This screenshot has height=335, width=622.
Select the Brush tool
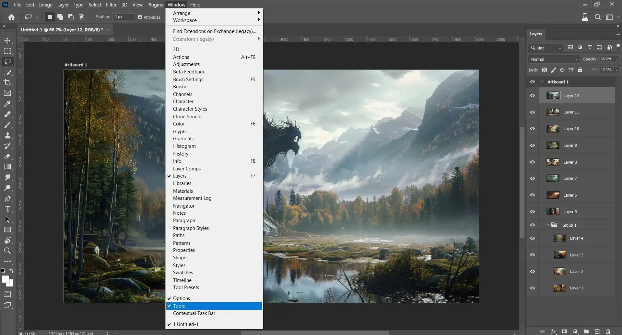[x=7, y=125]
